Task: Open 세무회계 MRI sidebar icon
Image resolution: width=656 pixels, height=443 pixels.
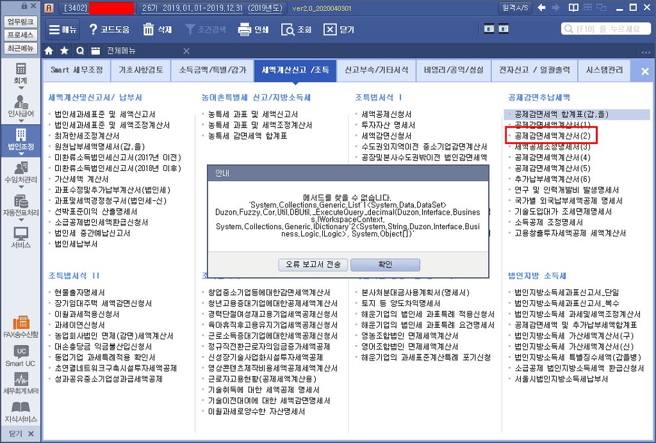Action: click(x=20, y=385)
